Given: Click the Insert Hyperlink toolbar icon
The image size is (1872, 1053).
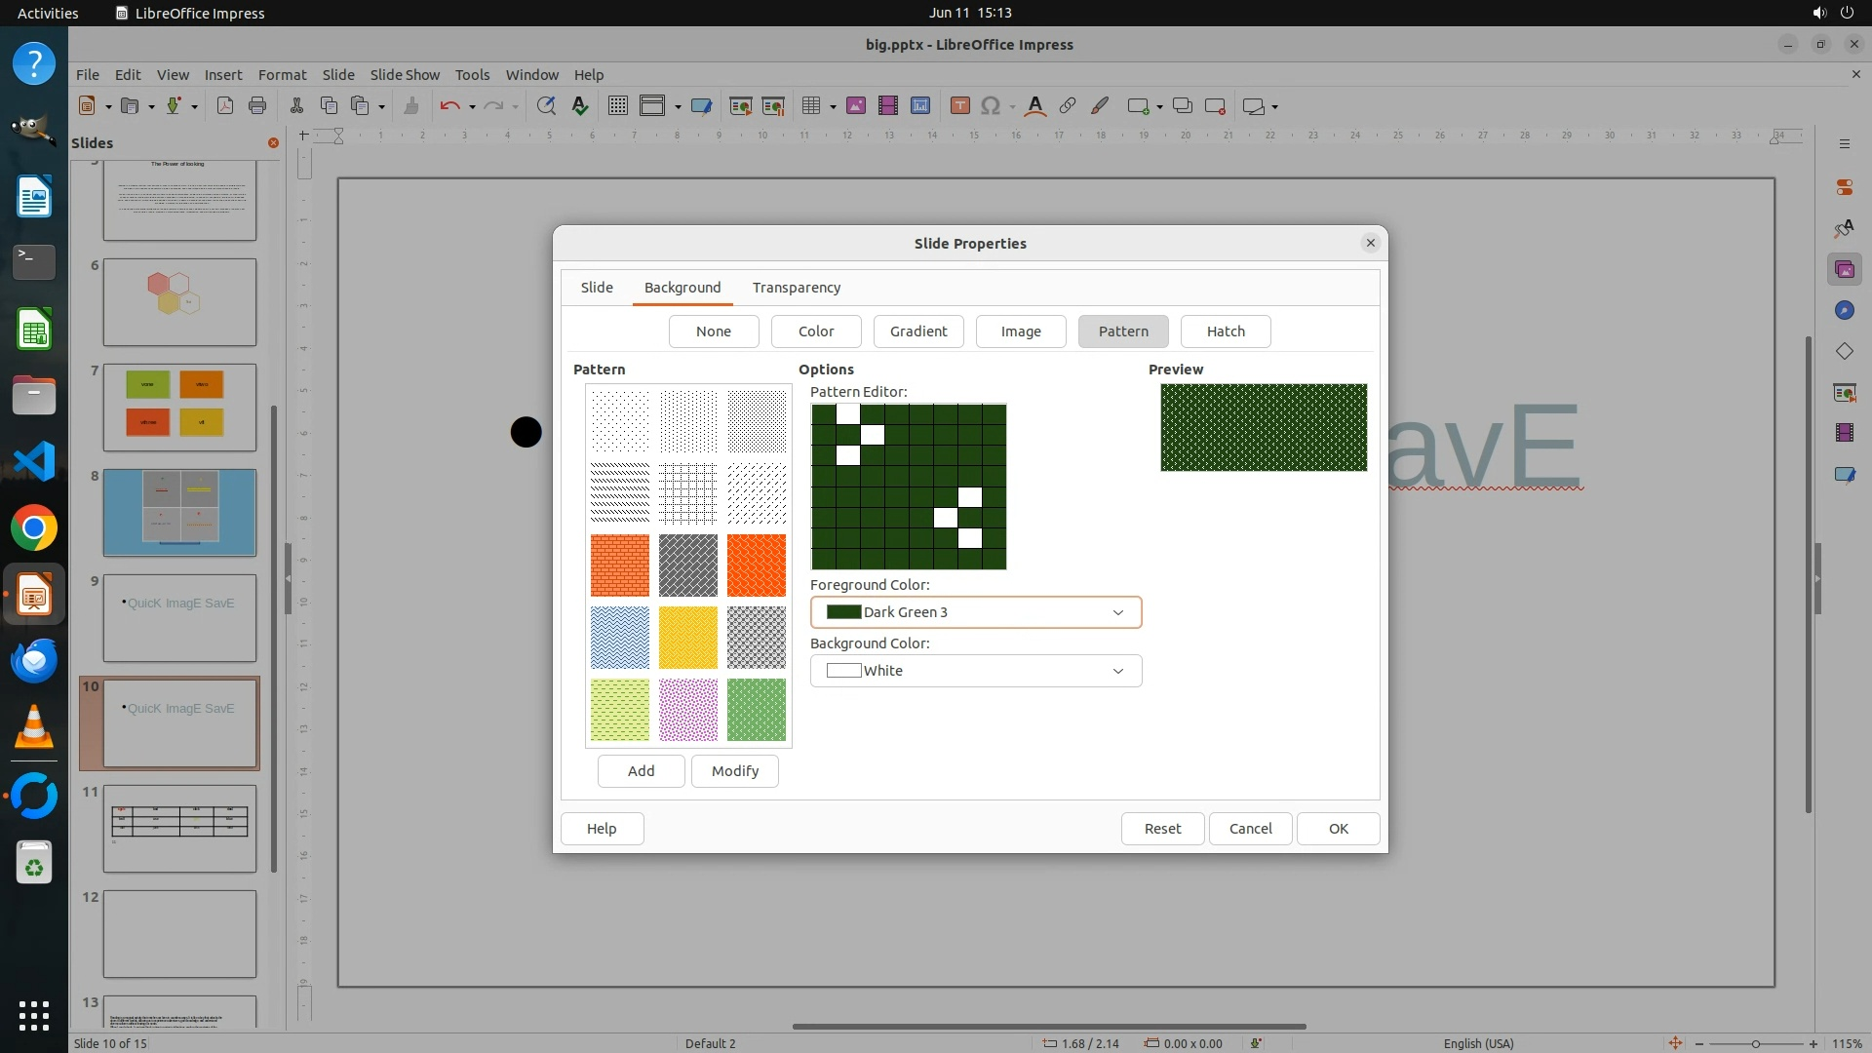Looking at the screenshot, I should click(x=1068, y=106).
